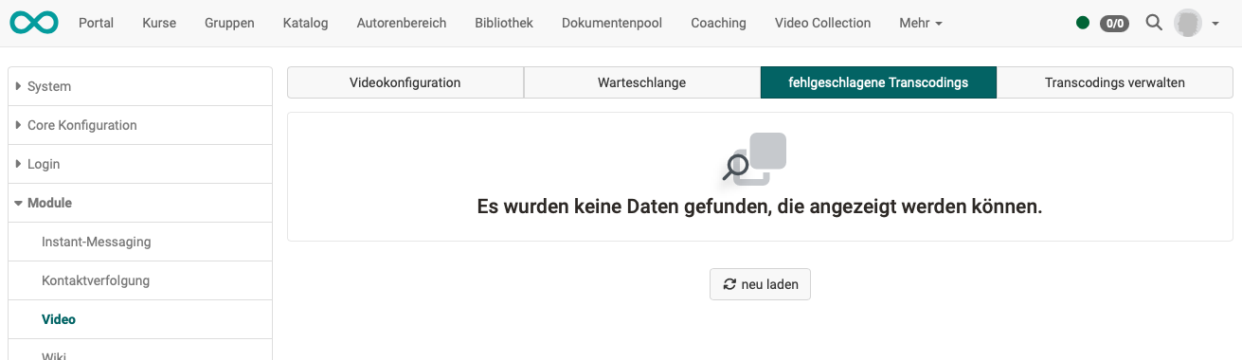Switch to Transcodings verwalten tab

pos(1115,82)
